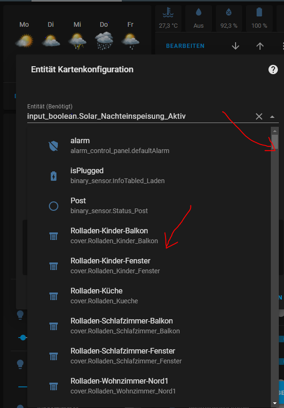The height and width of the screenshot is (408, 284).
Task: Clear the entity field using the X
Action: (259, 116)
